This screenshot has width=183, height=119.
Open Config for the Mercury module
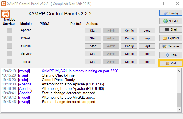click(129, 54)
